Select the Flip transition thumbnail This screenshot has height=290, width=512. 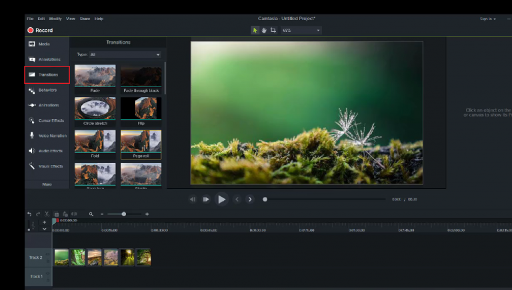(141, 112)
